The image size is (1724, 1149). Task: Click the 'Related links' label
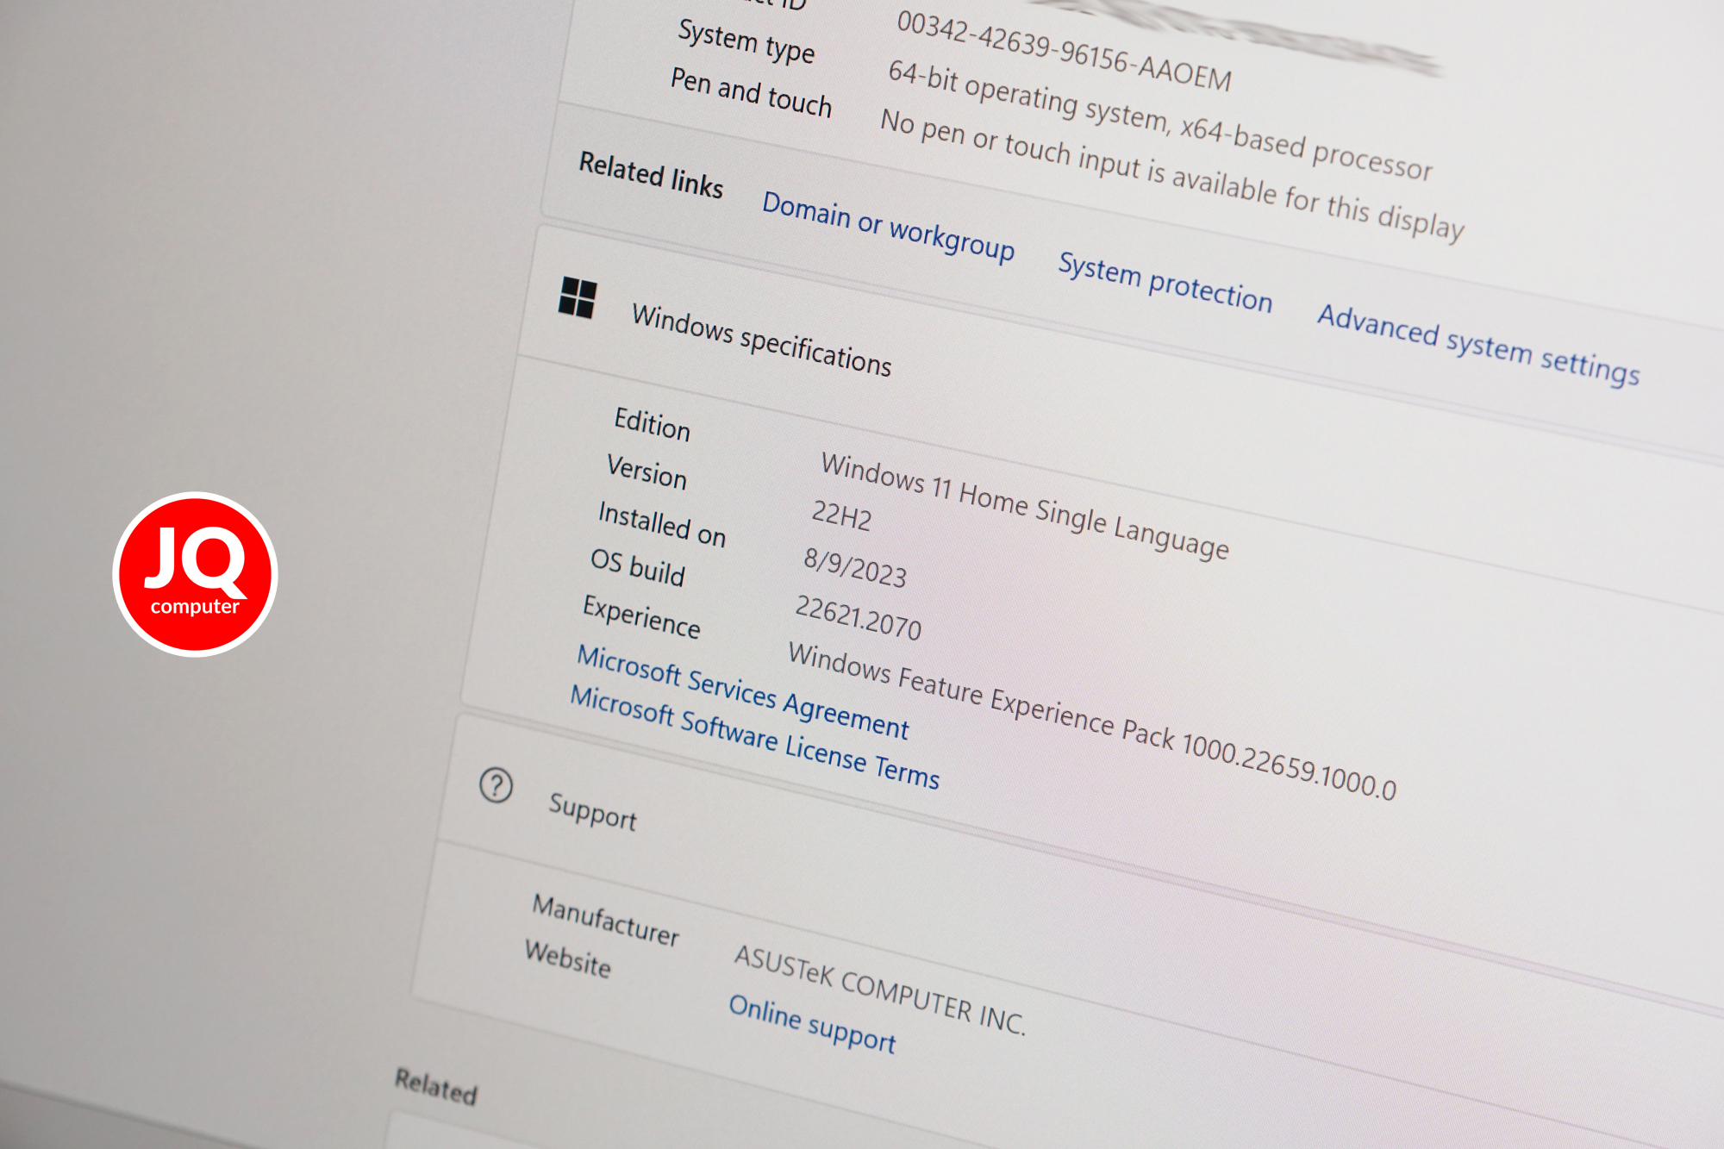pos(651,174)
